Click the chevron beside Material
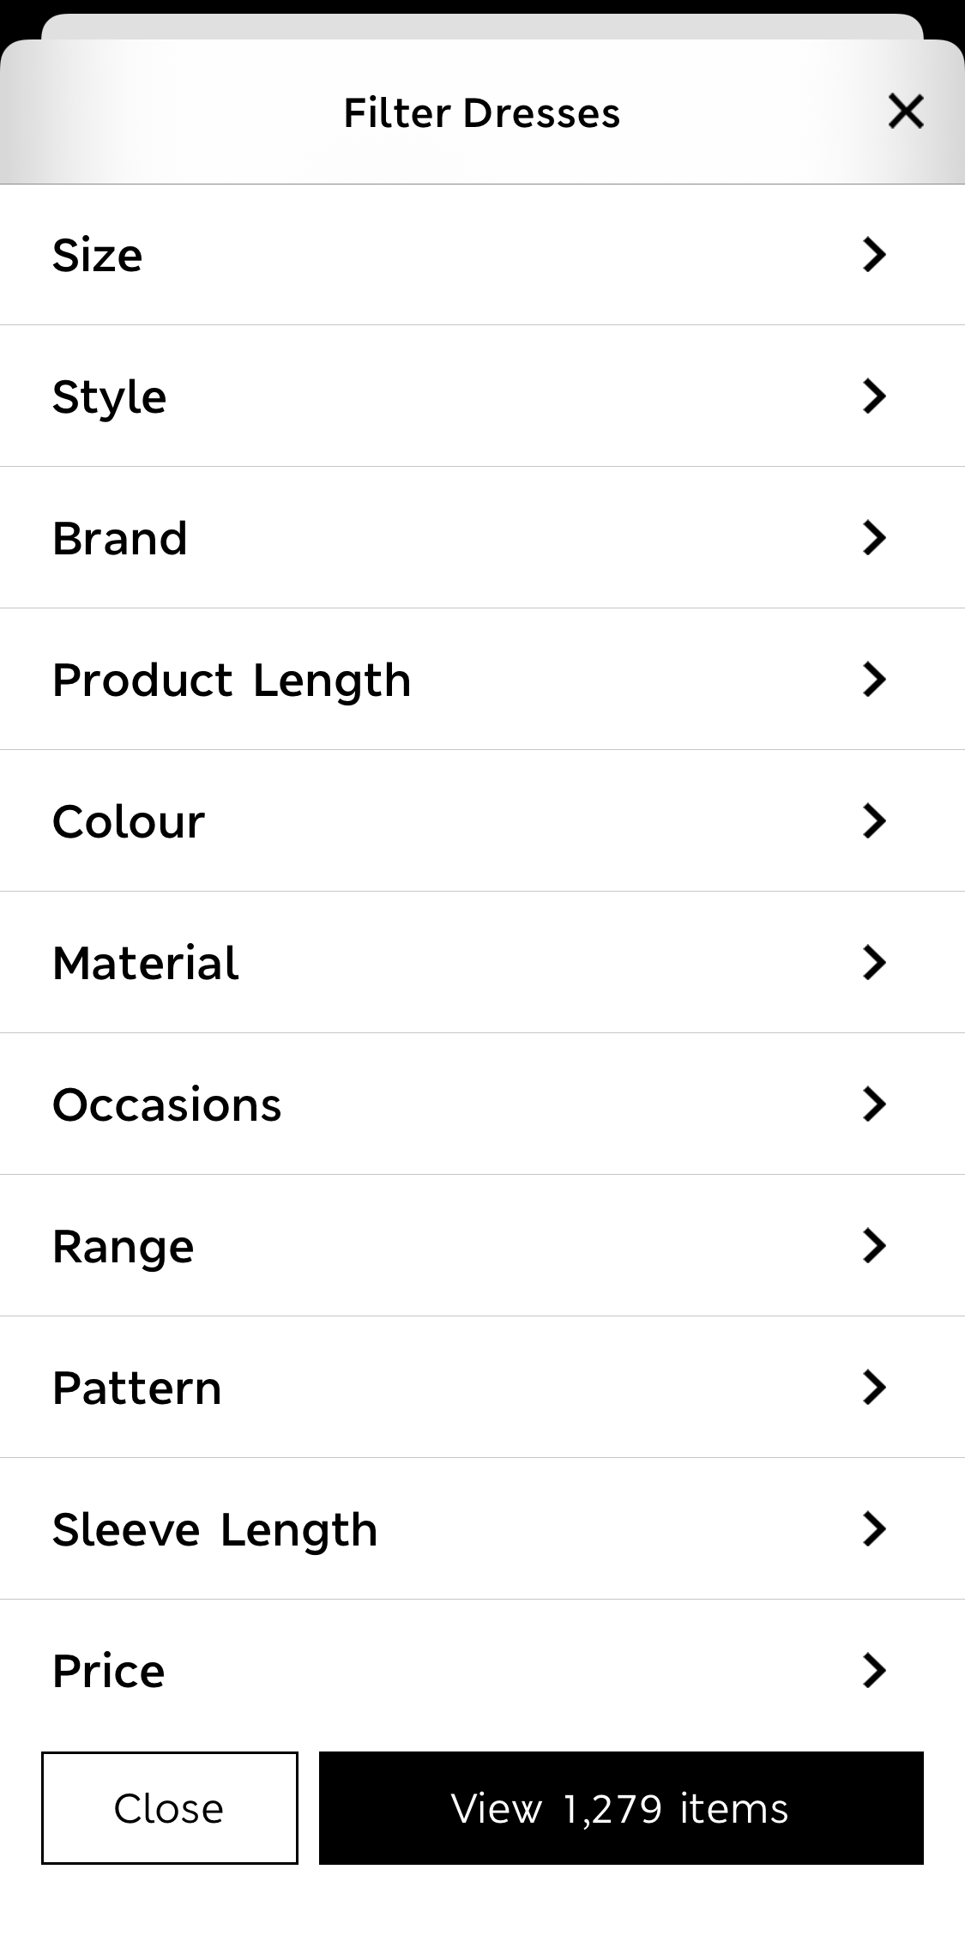The height and width of the screenshot is (1936, 965). (x=873, y=962)
